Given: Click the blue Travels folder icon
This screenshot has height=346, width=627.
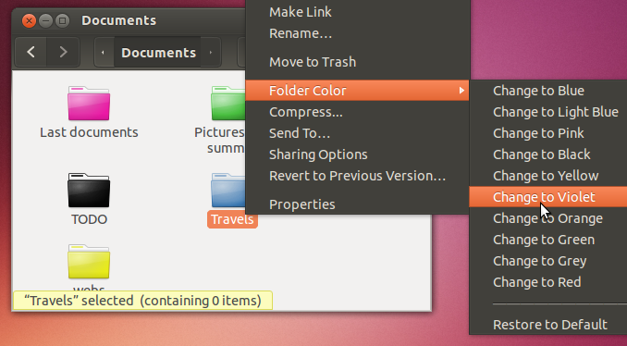Looking at the screenshot, I should [227, 191].
